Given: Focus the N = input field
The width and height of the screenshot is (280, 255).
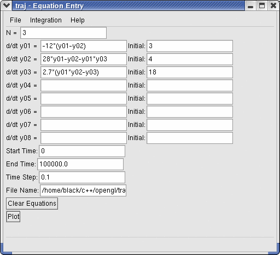Looking at the screenshot, I should coord(63,33).
